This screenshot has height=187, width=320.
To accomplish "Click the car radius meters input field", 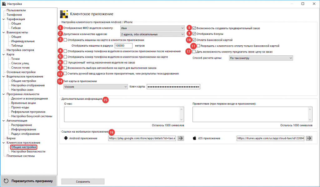I will (x=124, y=46).
